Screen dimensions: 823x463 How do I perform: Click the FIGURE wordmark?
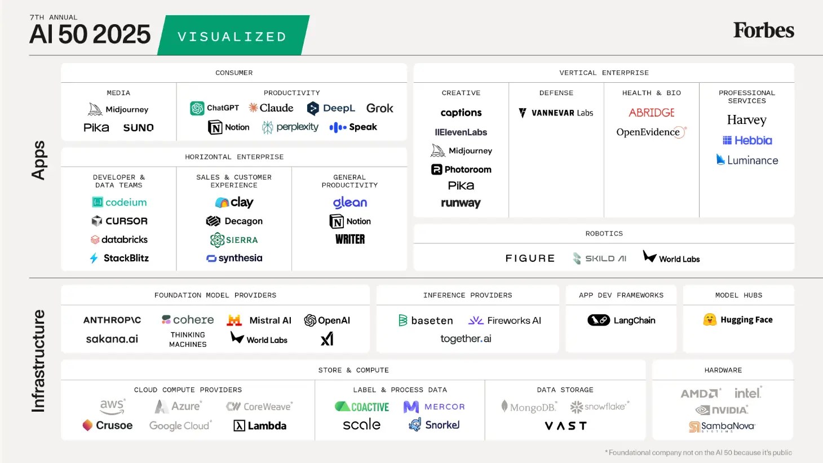[530, 259]
